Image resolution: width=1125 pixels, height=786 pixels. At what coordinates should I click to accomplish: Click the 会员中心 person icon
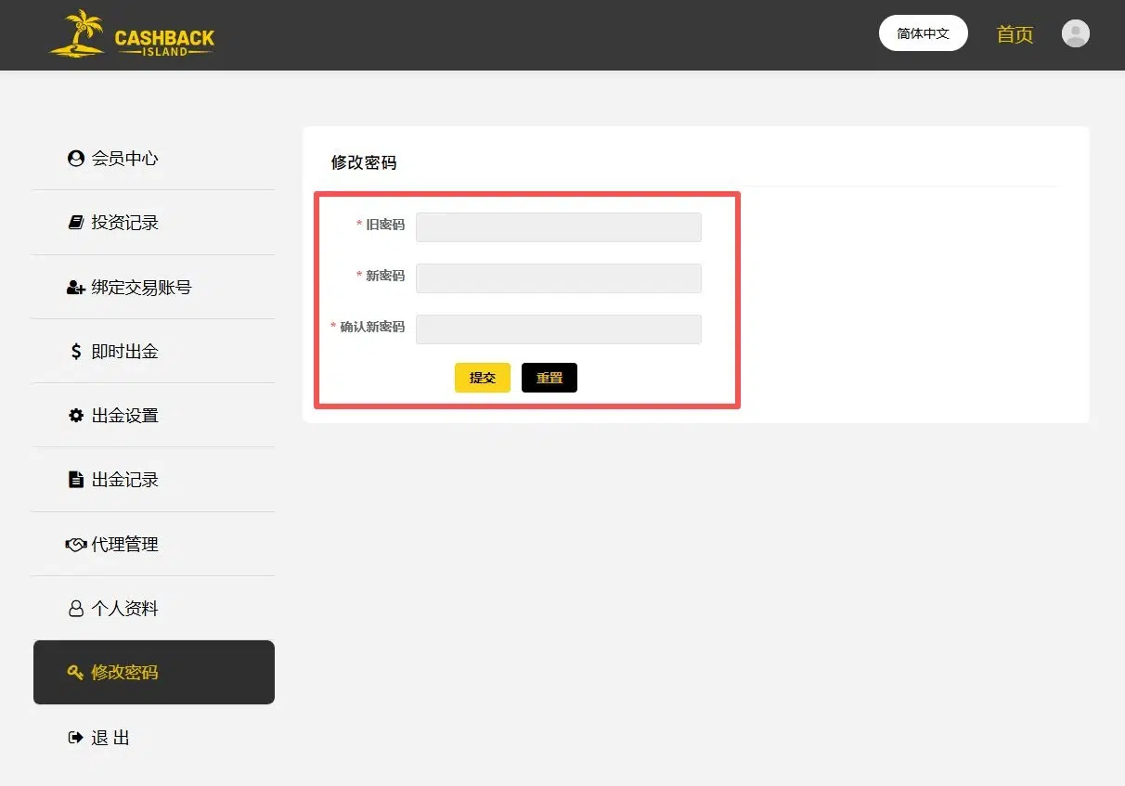pos(76,159)
